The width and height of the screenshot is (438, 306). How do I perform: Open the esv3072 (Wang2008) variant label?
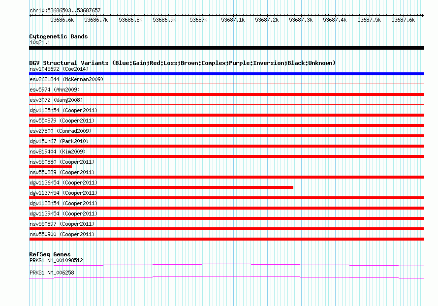pyautogui.click(x=56, y=100)
